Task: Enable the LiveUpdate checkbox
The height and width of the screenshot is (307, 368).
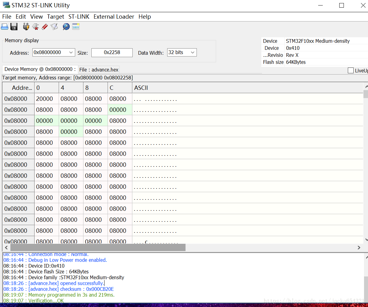Action: (x=351, y=71)
